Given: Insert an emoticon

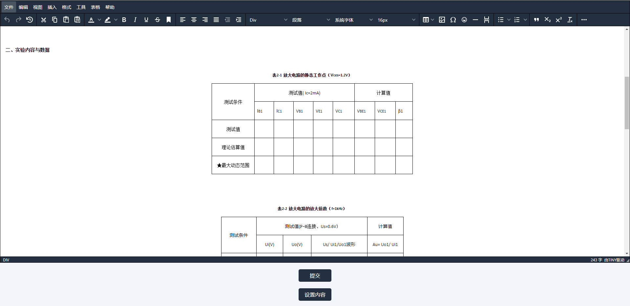Looking at the screenshot, I should click(x=464, y=20).
